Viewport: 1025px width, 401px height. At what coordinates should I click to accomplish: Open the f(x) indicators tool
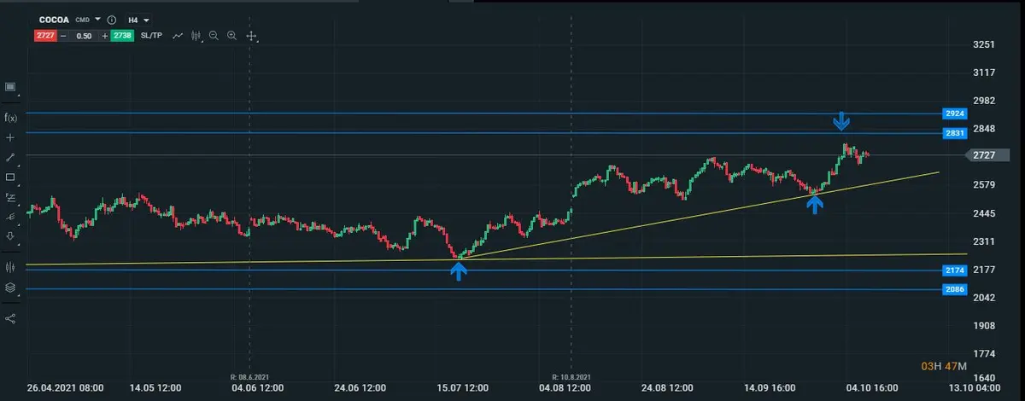[10, 117]
